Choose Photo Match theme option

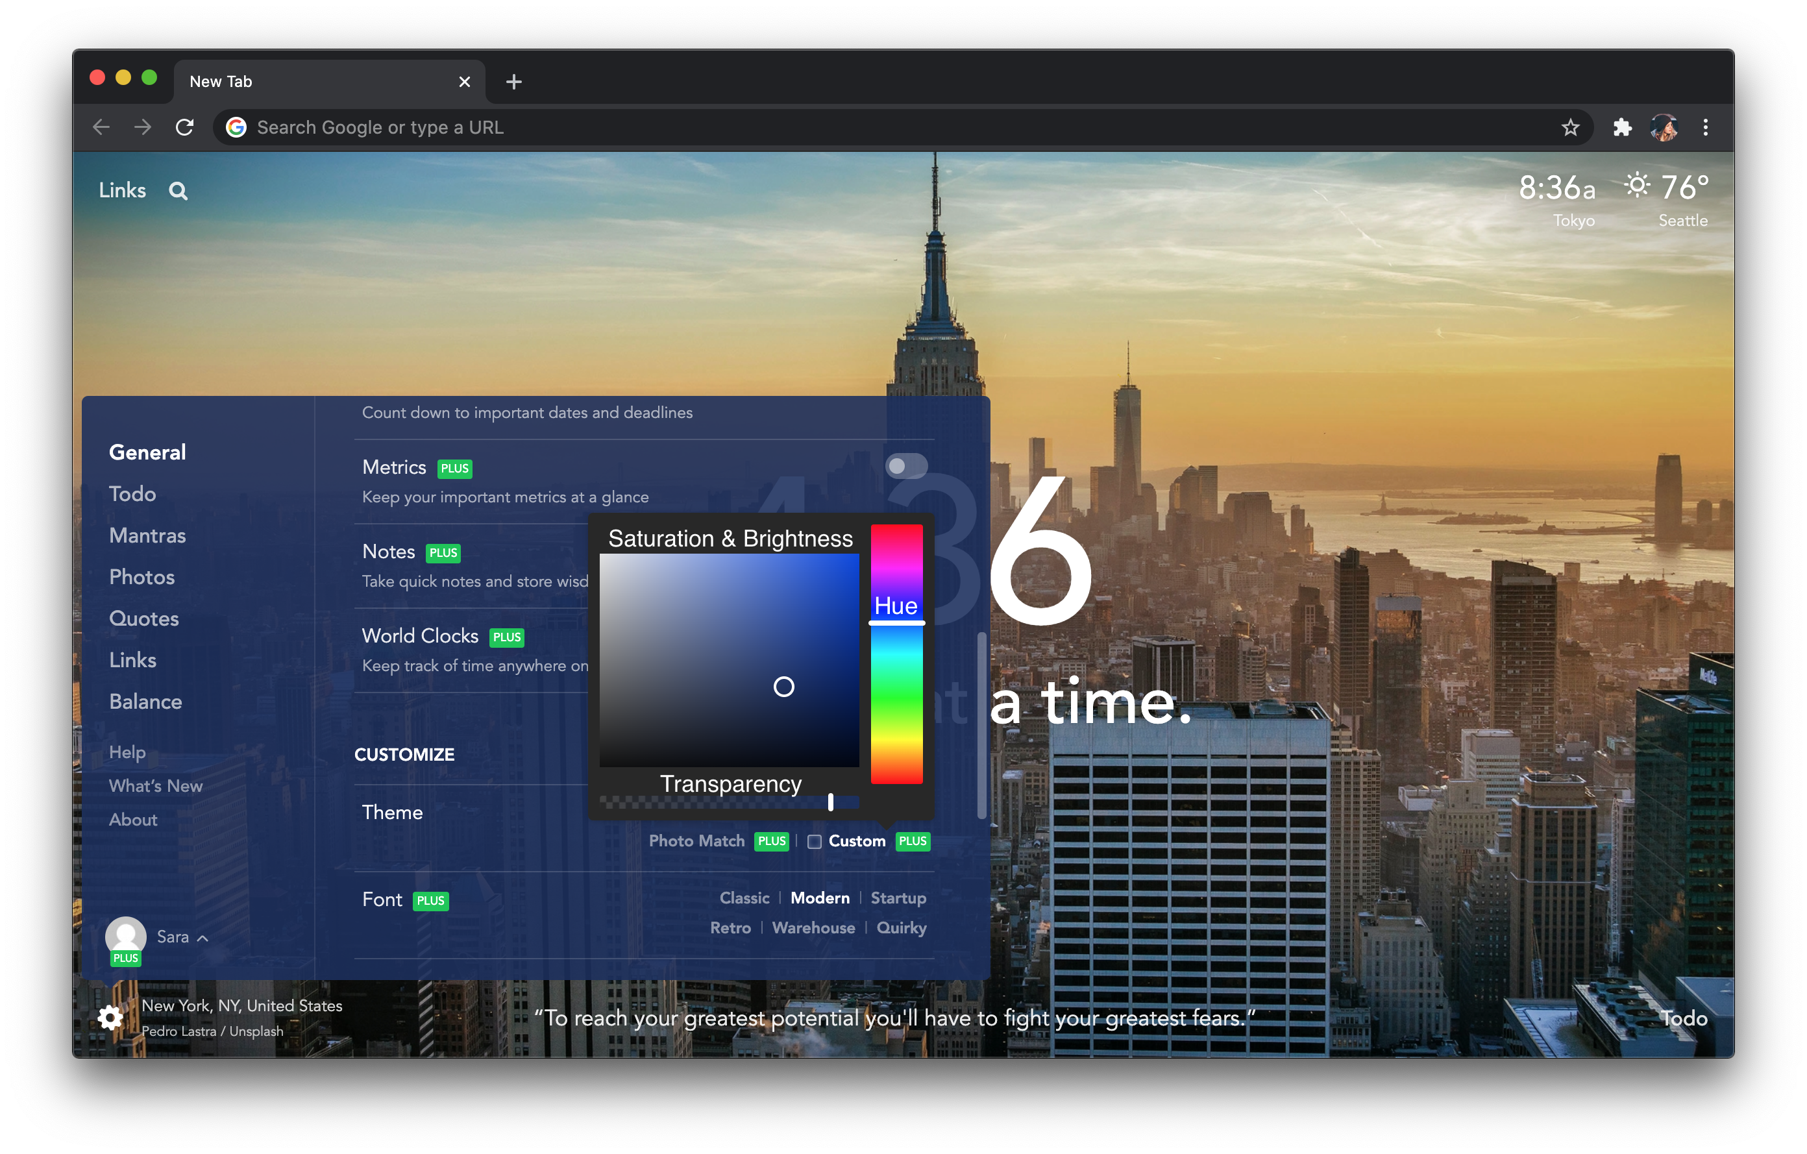click(696, 841)
